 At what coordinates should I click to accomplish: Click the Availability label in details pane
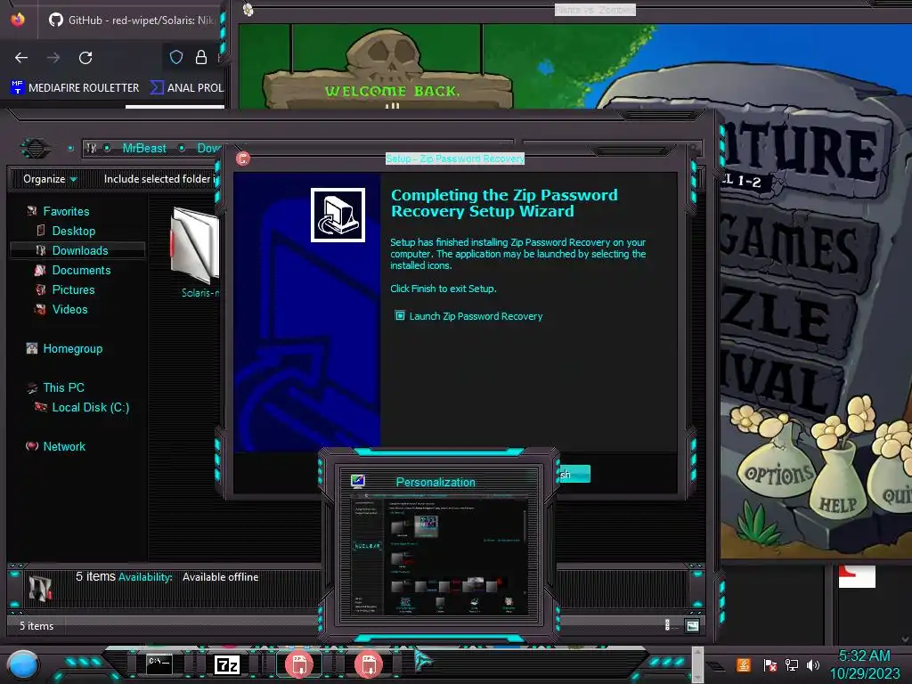[x=145, y=577]
